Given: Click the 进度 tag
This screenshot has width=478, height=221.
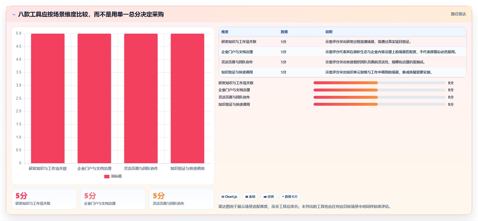Looking at the screenshot, I should click(269, 197).
